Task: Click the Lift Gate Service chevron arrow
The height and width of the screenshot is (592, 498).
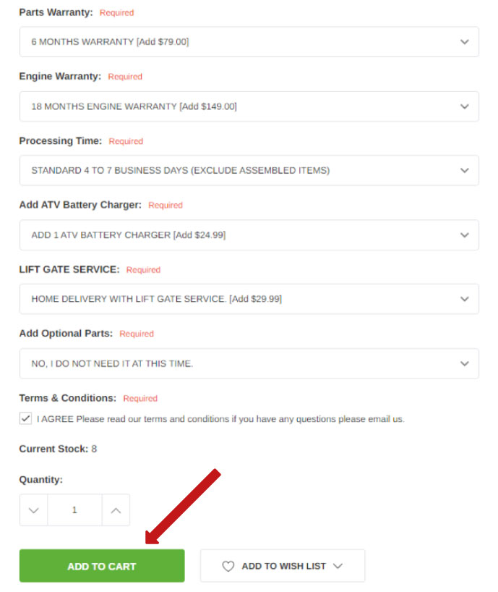Action: coord(465,299)
